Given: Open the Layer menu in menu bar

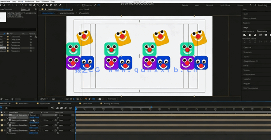Looking at the screenshot, I should (14, 2).
